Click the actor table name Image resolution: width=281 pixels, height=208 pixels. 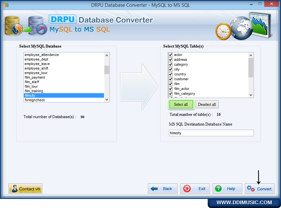click(x=178, y=55)
